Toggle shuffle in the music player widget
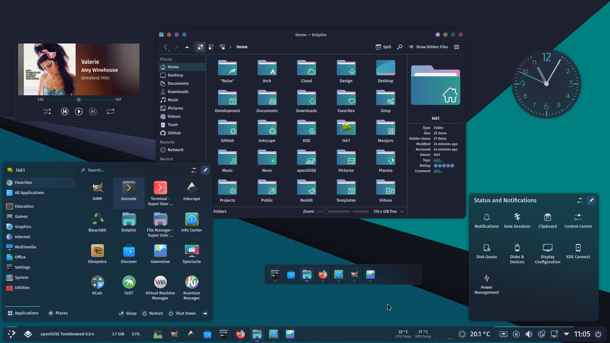This screenshot has height=343, width=610. pos(47,111)
